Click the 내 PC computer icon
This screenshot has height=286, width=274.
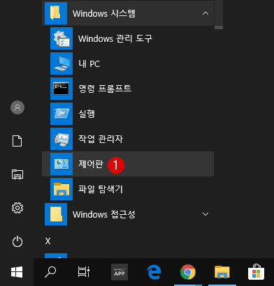click(x=62, y=63)
